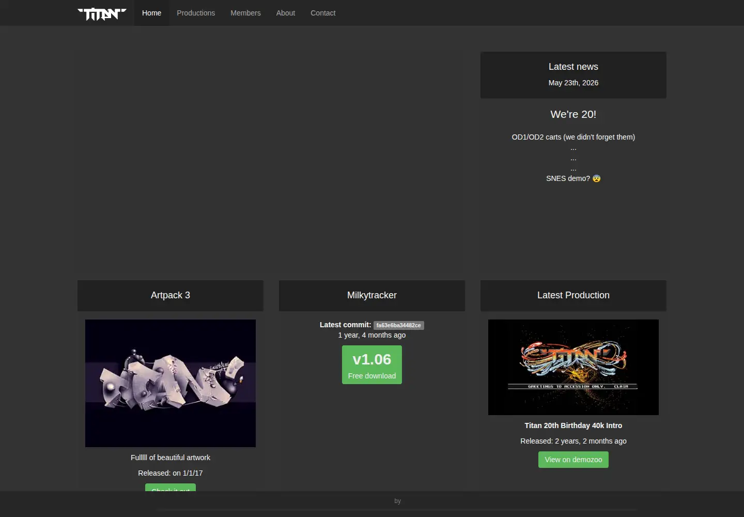Open the Contact page
Image resolution: width=744 pixels, height=517 pixels.
coord(323,13)
